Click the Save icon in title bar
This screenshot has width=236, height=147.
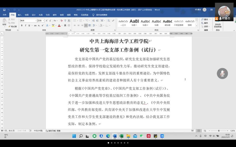click(4, 10)
